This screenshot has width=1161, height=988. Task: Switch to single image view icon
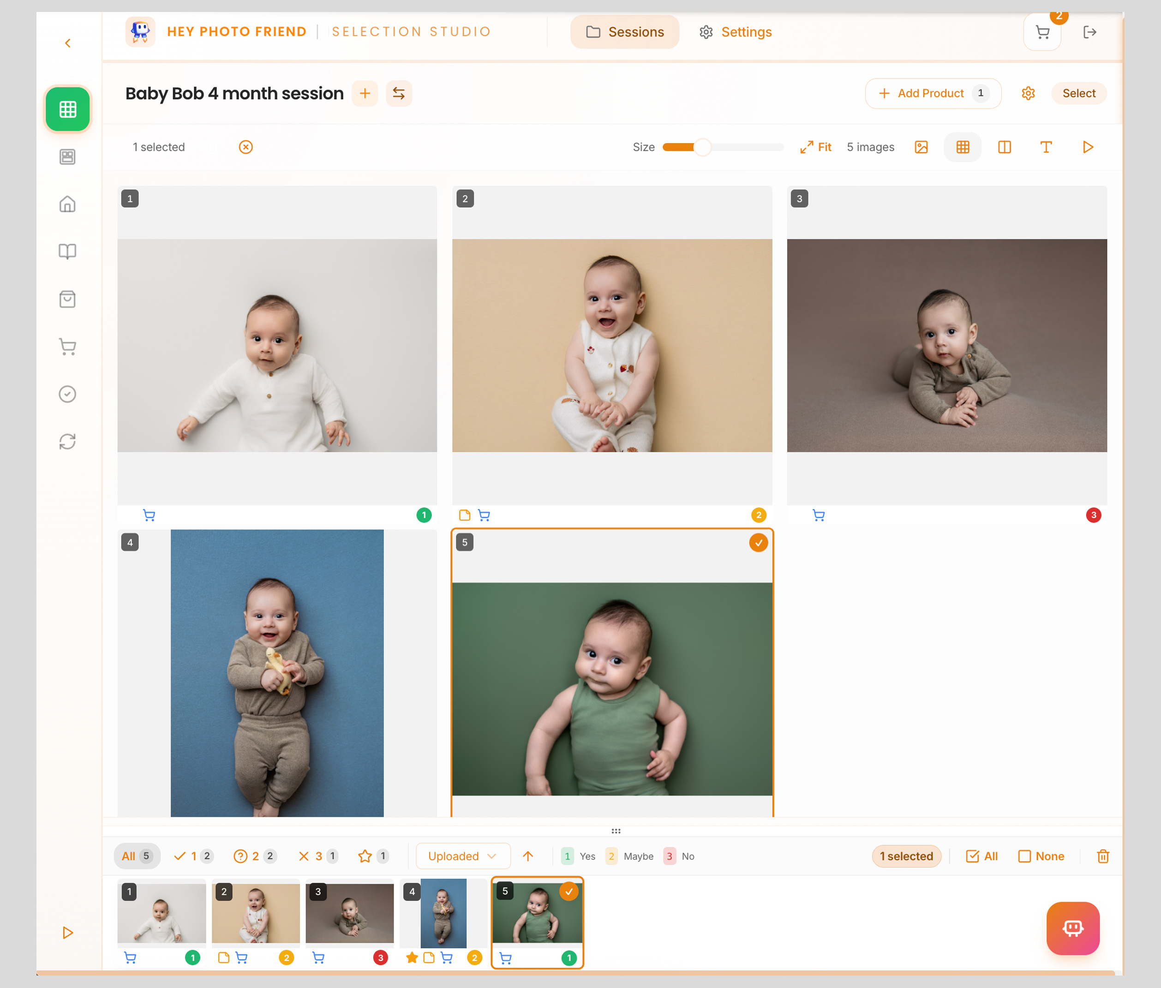[x=921, y=147]
